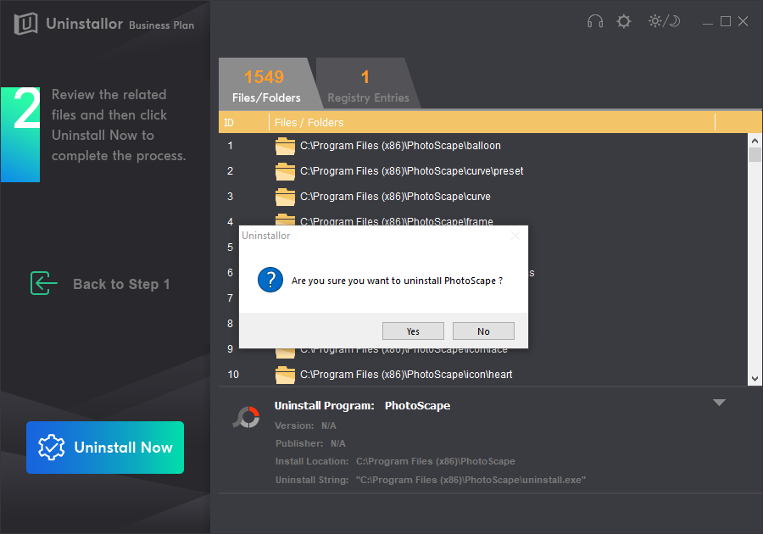Select folder icon for PhotoScape\curve row
The height and width of the screenshot is (534, 763).
click(x=285, y=197)
